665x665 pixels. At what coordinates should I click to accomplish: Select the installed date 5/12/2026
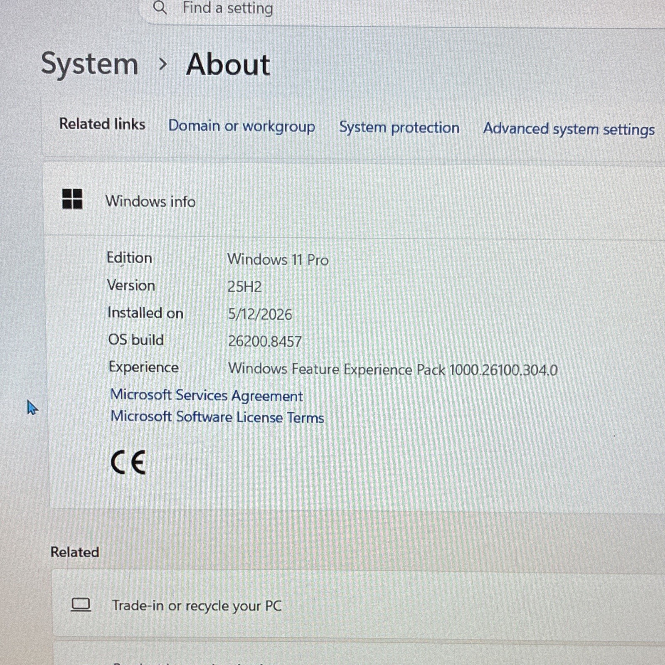tap(260, 314)
